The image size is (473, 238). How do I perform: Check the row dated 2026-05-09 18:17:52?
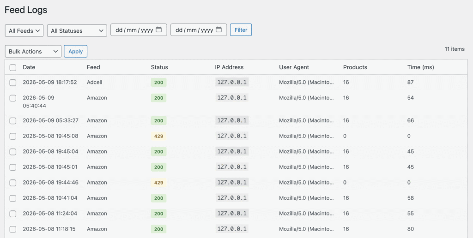click(x=12, y=83)
